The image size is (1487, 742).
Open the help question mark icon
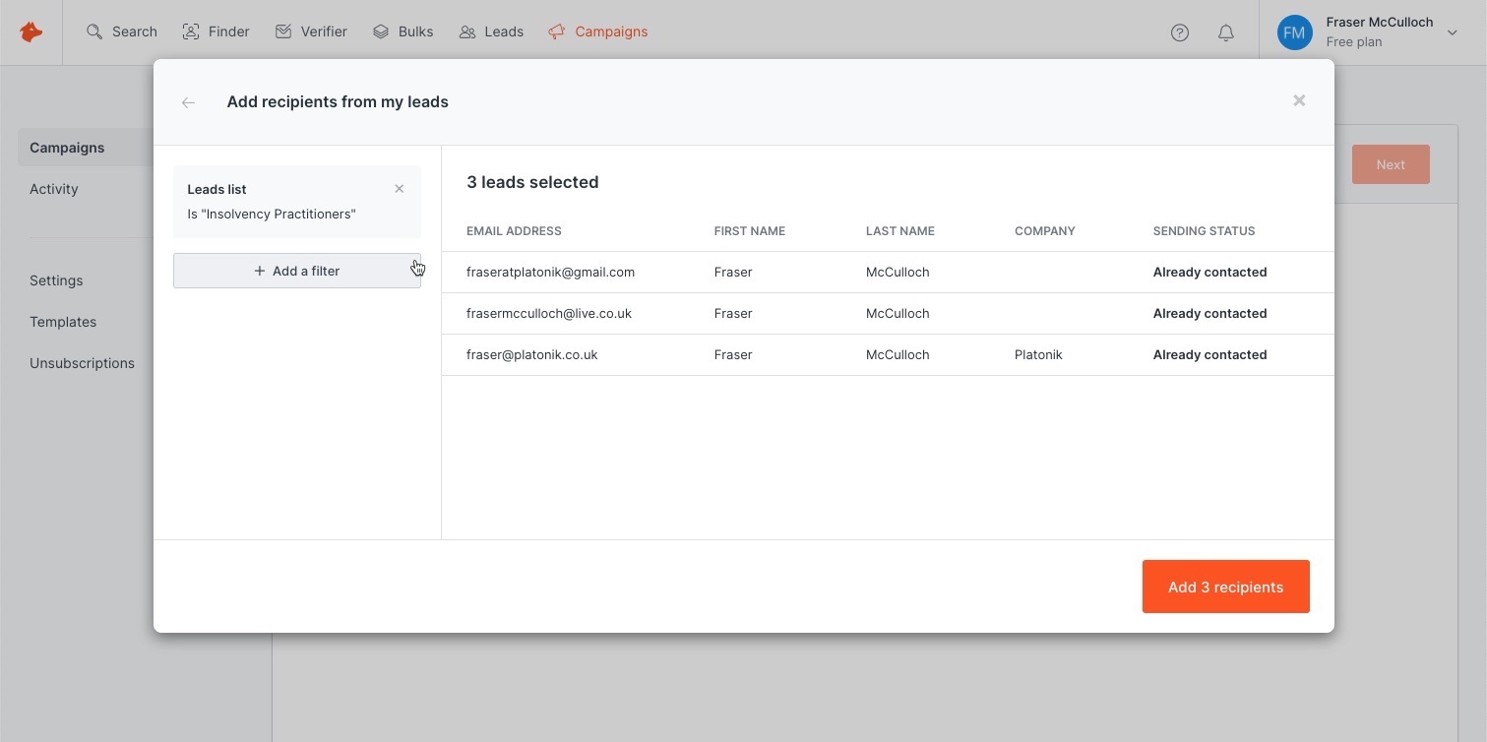[1180, 32]
